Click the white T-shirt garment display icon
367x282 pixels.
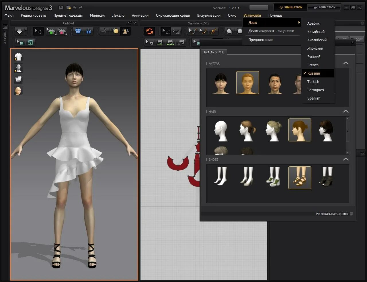coord(18,57)
